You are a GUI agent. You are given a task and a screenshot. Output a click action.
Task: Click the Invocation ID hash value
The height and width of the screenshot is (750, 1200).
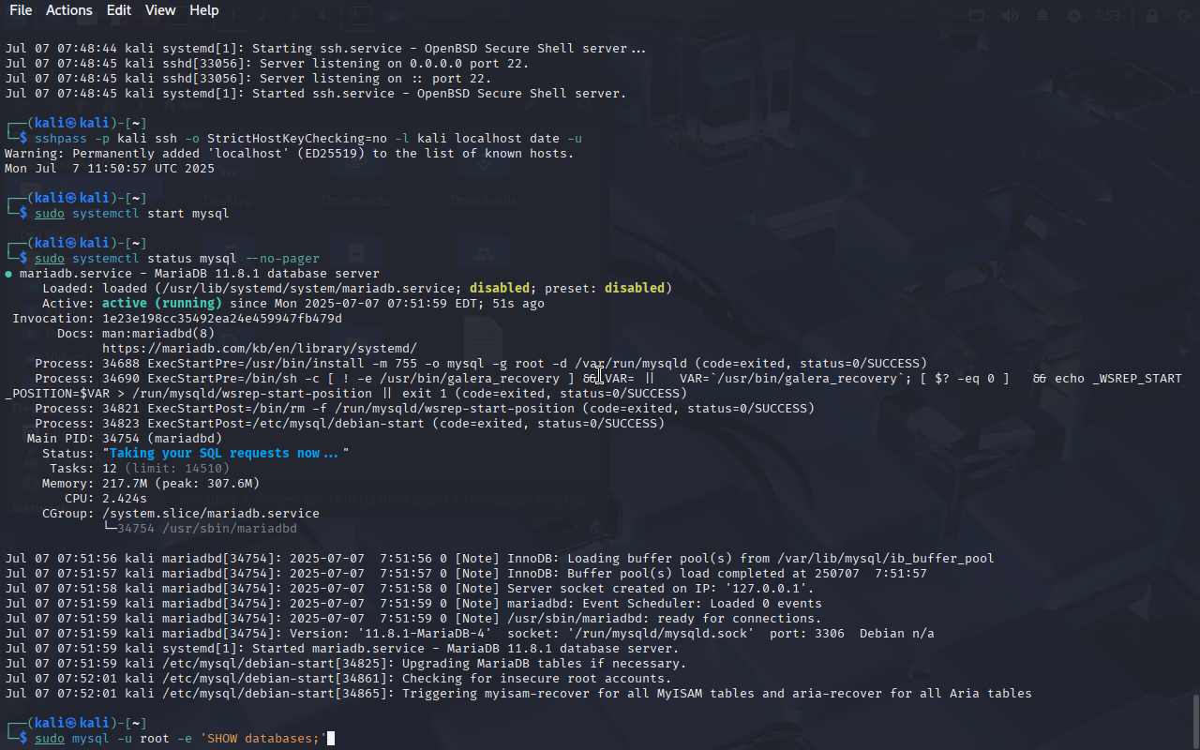coord(222,319)
